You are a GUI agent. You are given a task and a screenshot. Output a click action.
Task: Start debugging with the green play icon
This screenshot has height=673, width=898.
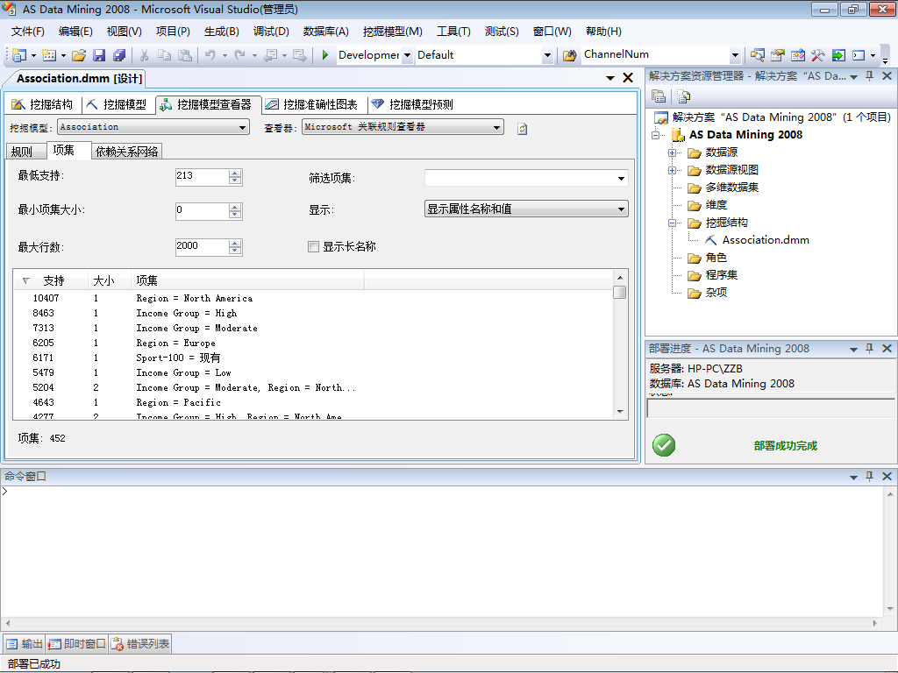324,55
